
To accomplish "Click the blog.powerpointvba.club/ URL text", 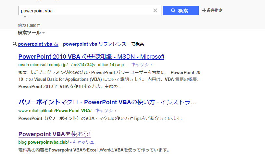I will point(44,142).
